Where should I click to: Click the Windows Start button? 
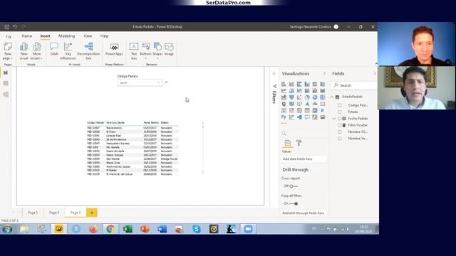(x=7, y=229)
